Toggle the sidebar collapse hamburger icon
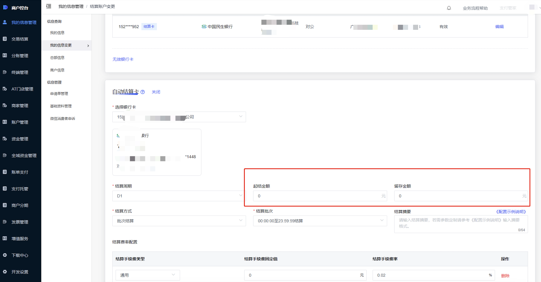Screen dimensions: 541x282 [x=49, y=6]
